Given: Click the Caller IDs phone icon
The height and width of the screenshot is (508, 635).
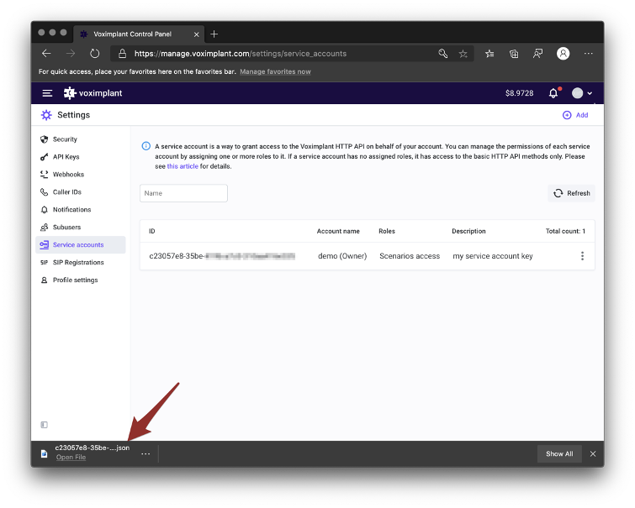Looking at the screenshot, I should point(44,192).
